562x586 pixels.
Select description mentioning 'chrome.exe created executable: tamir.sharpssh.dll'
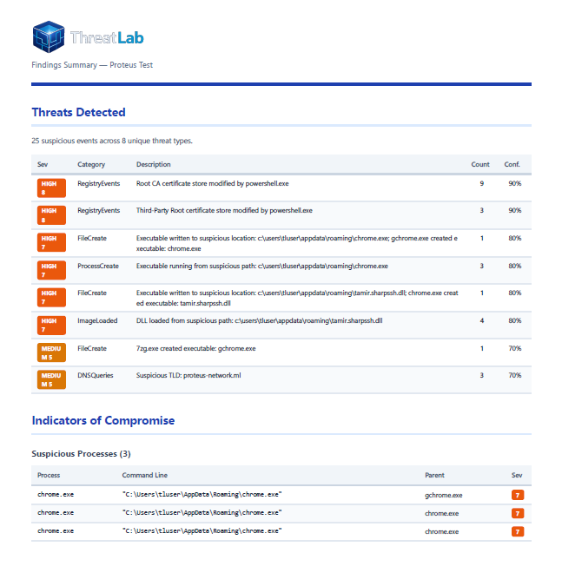tap(297, 298)
